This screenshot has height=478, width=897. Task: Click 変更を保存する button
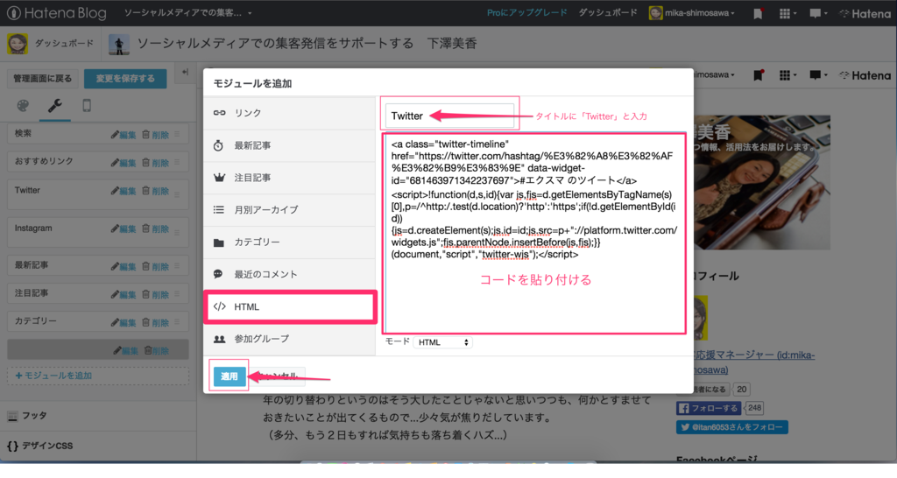pyautogui.click(x=125, y=78)
